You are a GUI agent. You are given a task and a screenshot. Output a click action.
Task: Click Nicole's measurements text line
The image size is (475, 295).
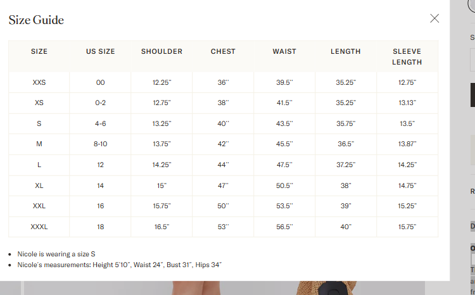(119, 265)
